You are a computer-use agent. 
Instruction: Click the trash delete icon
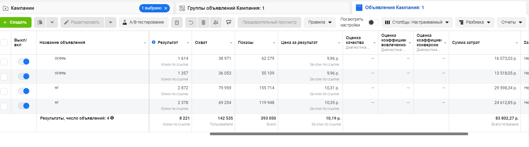point(203,22)
